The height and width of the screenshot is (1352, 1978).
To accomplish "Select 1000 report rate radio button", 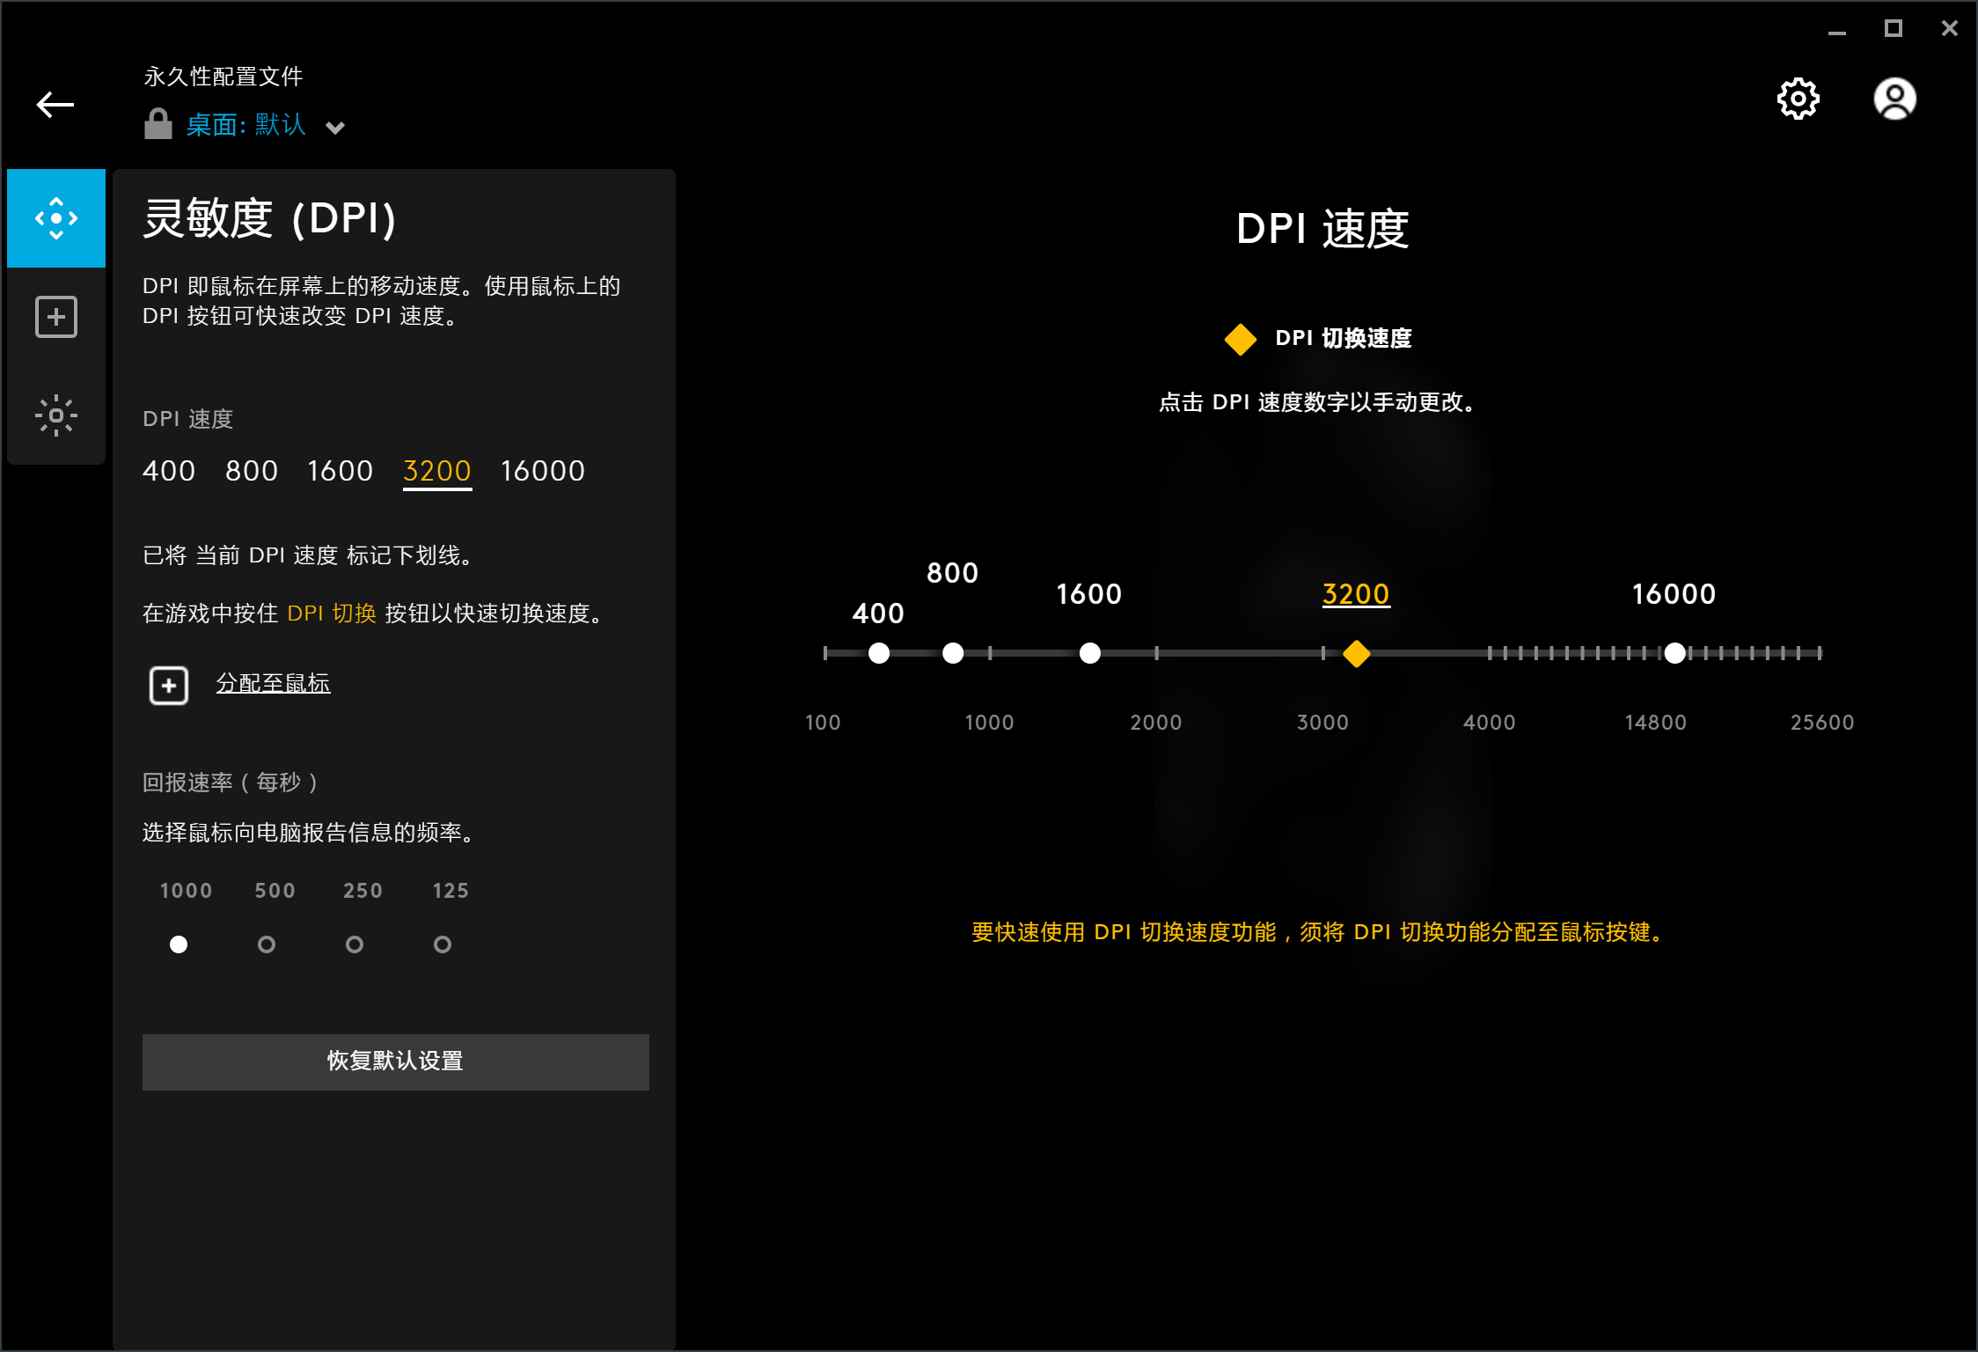I will tap(179, 944).
